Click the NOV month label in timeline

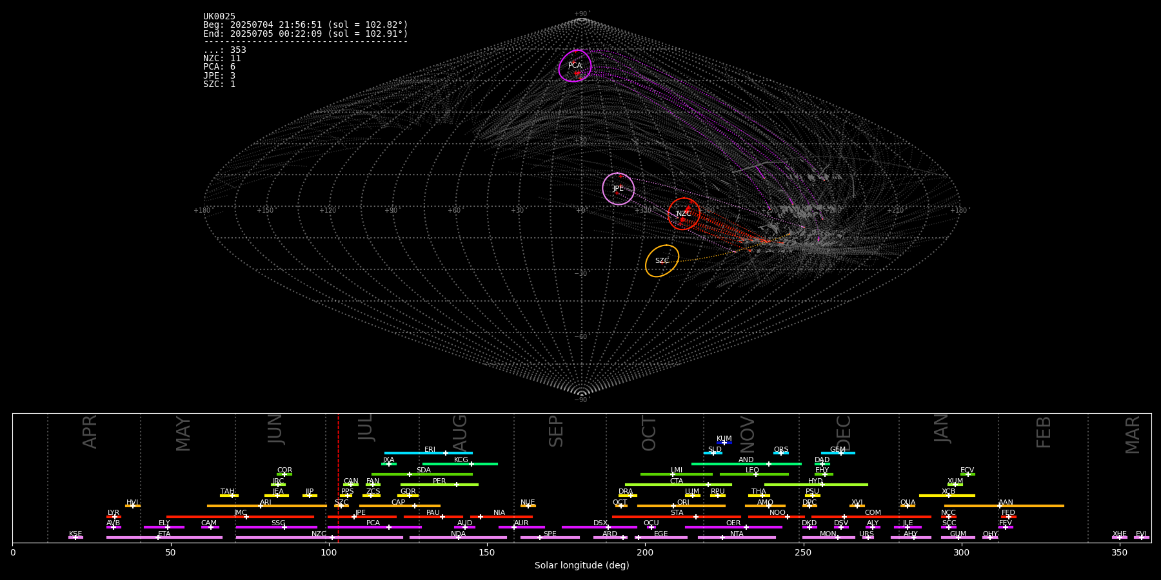pos(748,434)
